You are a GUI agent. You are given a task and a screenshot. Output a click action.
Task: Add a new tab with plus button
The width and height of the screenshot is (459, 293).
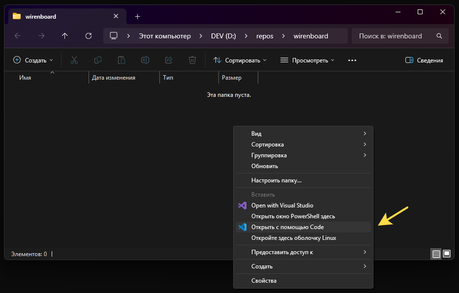[138, 17]
